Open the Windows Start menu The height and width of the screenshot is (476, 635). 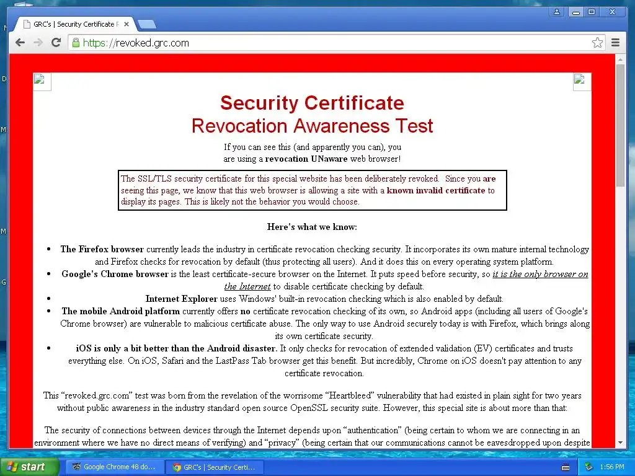[30, 467]
